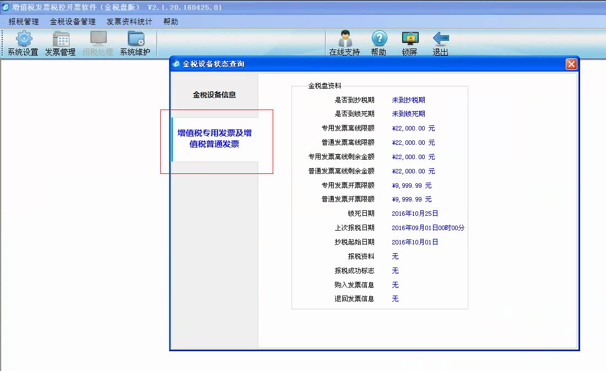Open the 系统设置 gear toolbar icon
Screen dimensions: 606x371
pos(23,43)
